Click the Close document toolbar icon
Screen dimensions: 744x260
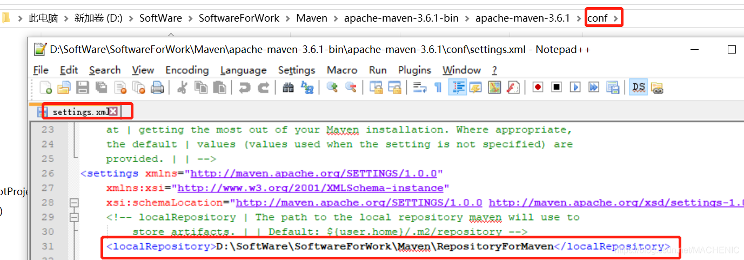(x=120, y=88)
